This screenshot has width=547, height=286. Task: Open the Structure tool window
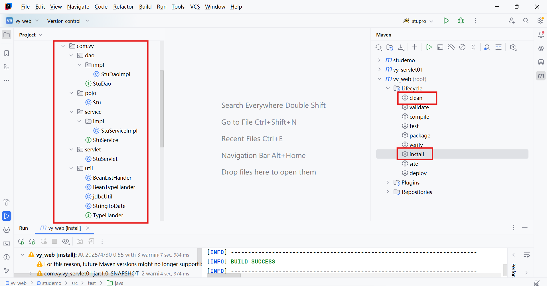point(7,67)
